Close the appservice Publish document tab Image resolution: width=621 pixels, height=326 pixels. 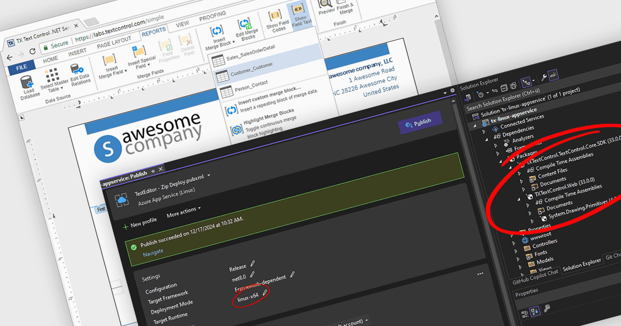pyautogui.click(x=161, y=169)
